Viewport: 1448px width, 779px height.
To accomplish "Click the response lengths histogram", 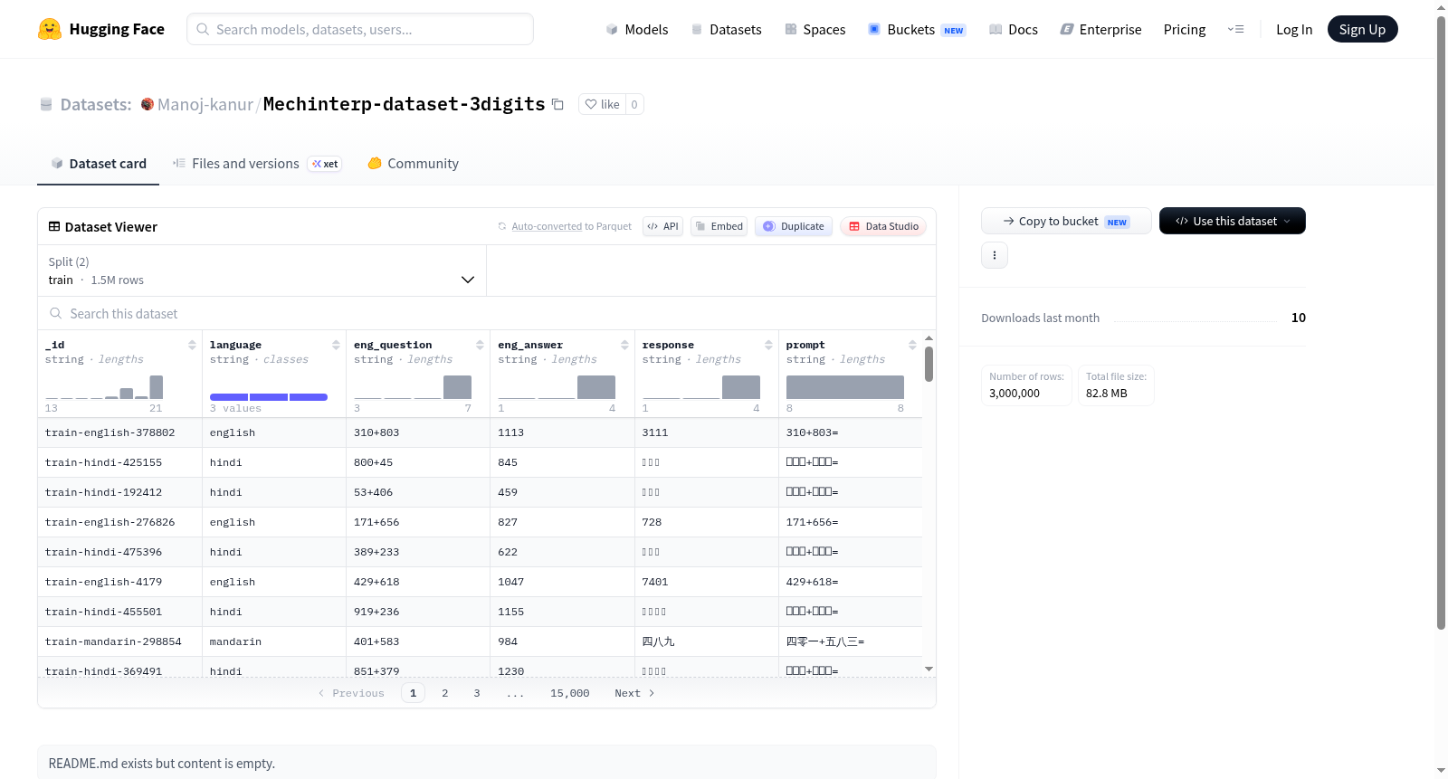I will tap(701, 387).
